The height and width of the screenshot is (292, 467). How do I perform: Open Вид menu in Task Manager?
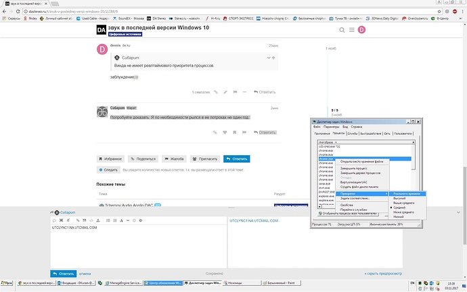pos(345,127)
